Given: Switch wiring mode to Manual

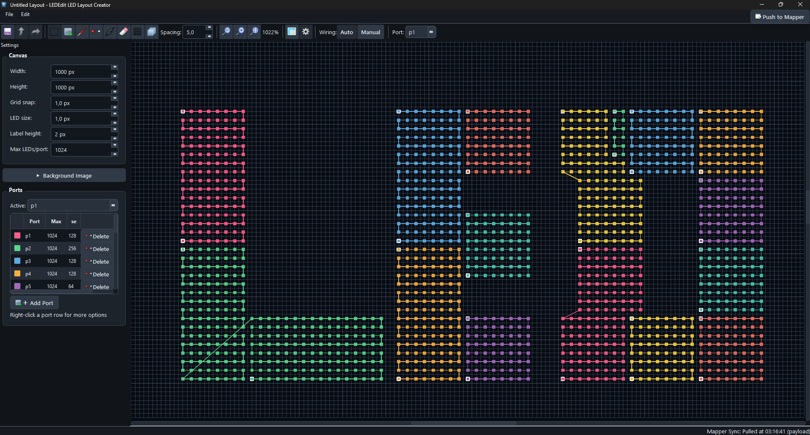Looking at the screenshot, I should coord(370,32).
